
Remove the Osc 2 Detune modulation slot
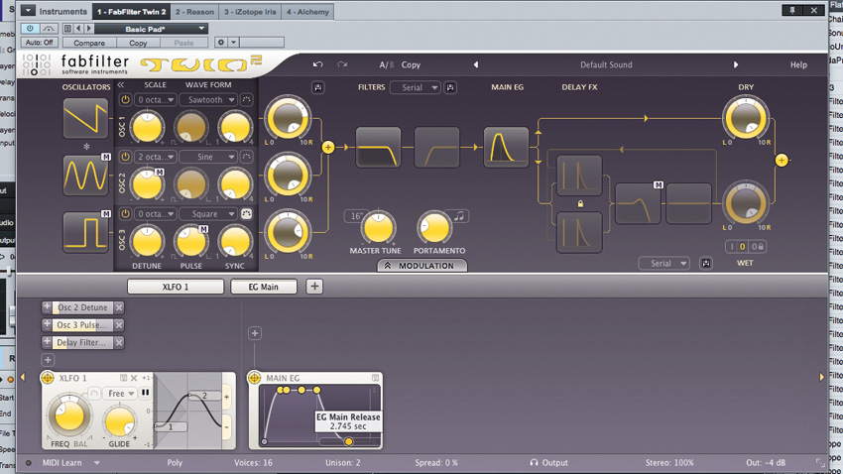[x=119, y=307]
